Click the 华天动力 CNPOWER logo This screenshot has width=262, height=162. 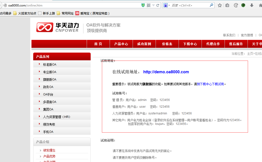pos(57,27)
